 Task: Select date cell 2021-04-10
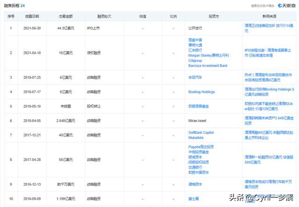[32, 53]
